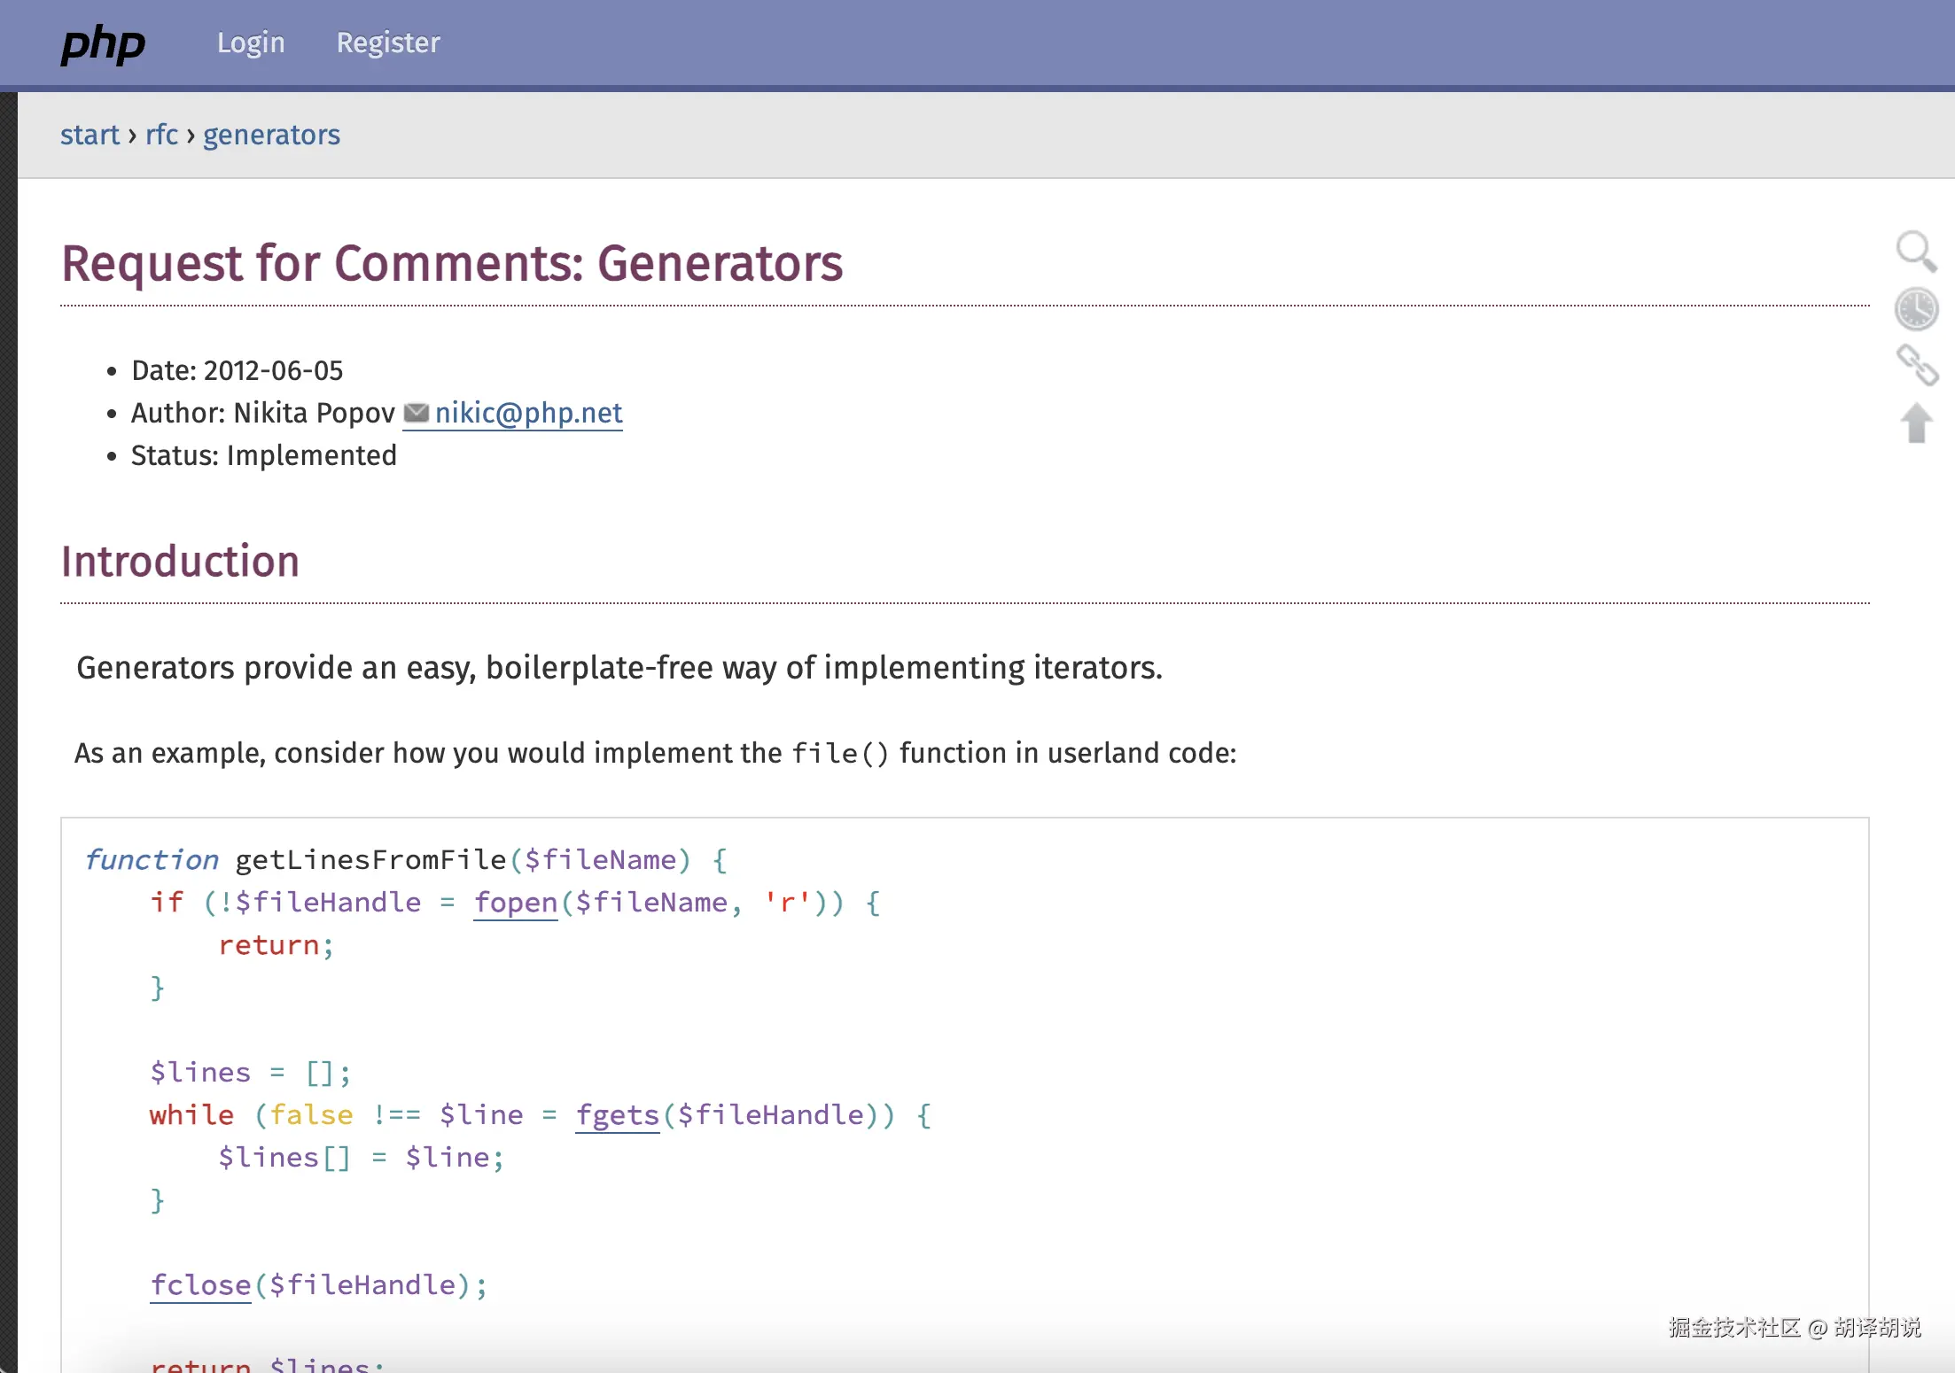Open rfc breadcrumb link
This screenshot has height=1373, width=1955.
[x=161, y=135]
